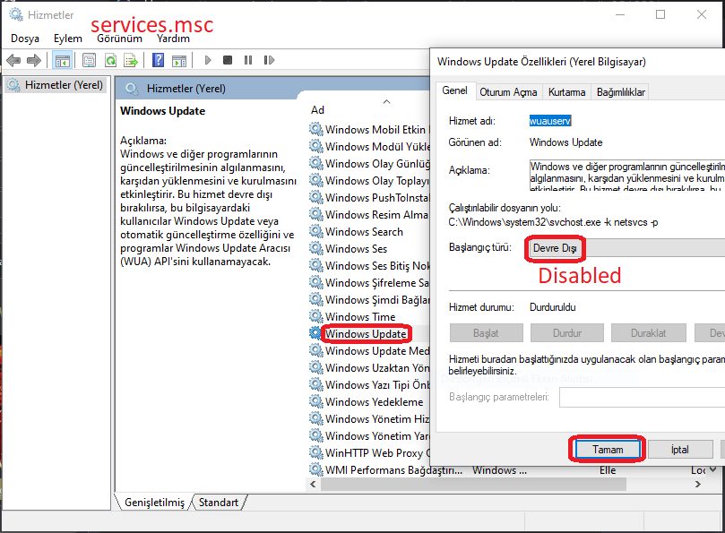Click the horizontal scrollbar thumb

click(473, 484)
